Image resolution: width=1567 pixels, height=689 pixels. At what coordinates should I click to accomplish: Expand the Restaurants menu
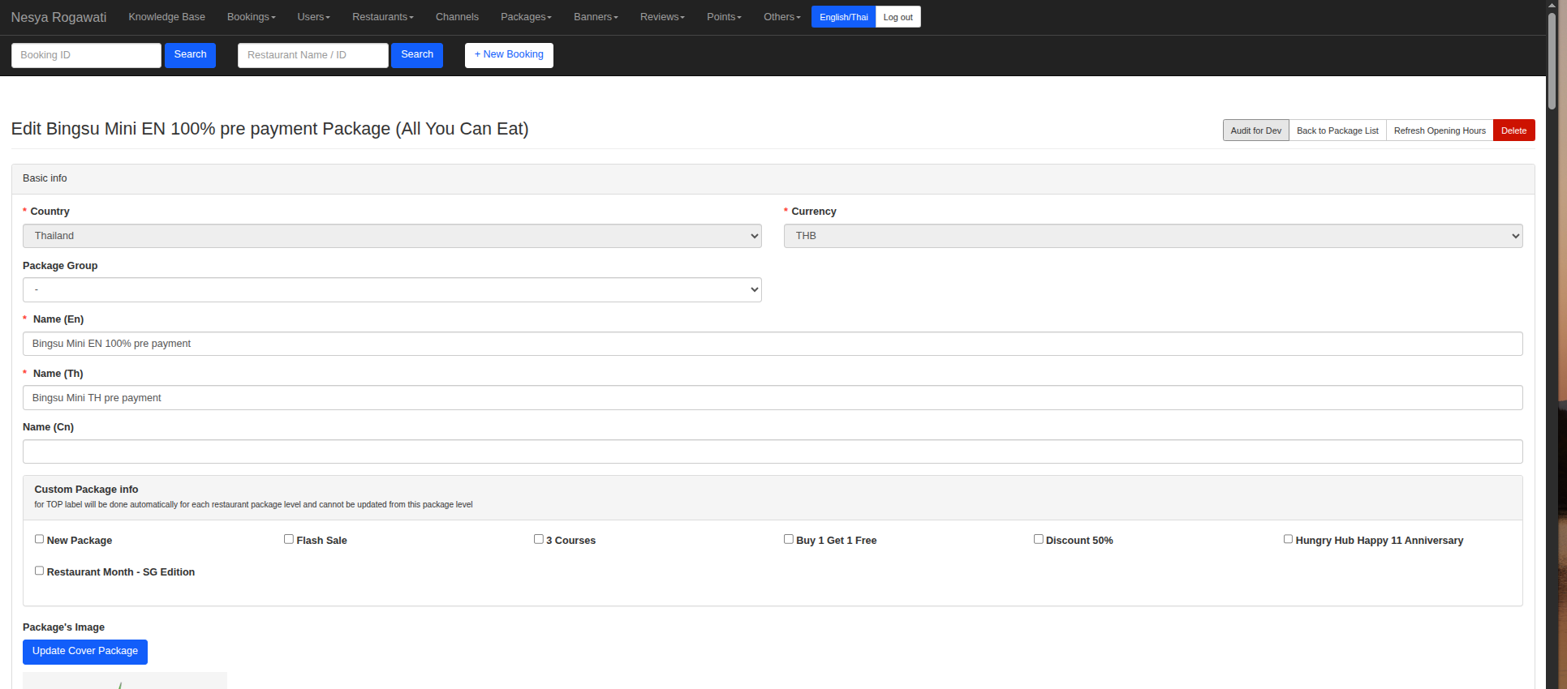[382, 17]
